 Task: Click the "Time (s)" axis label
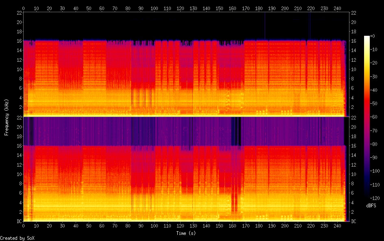(x=187, y=233)
